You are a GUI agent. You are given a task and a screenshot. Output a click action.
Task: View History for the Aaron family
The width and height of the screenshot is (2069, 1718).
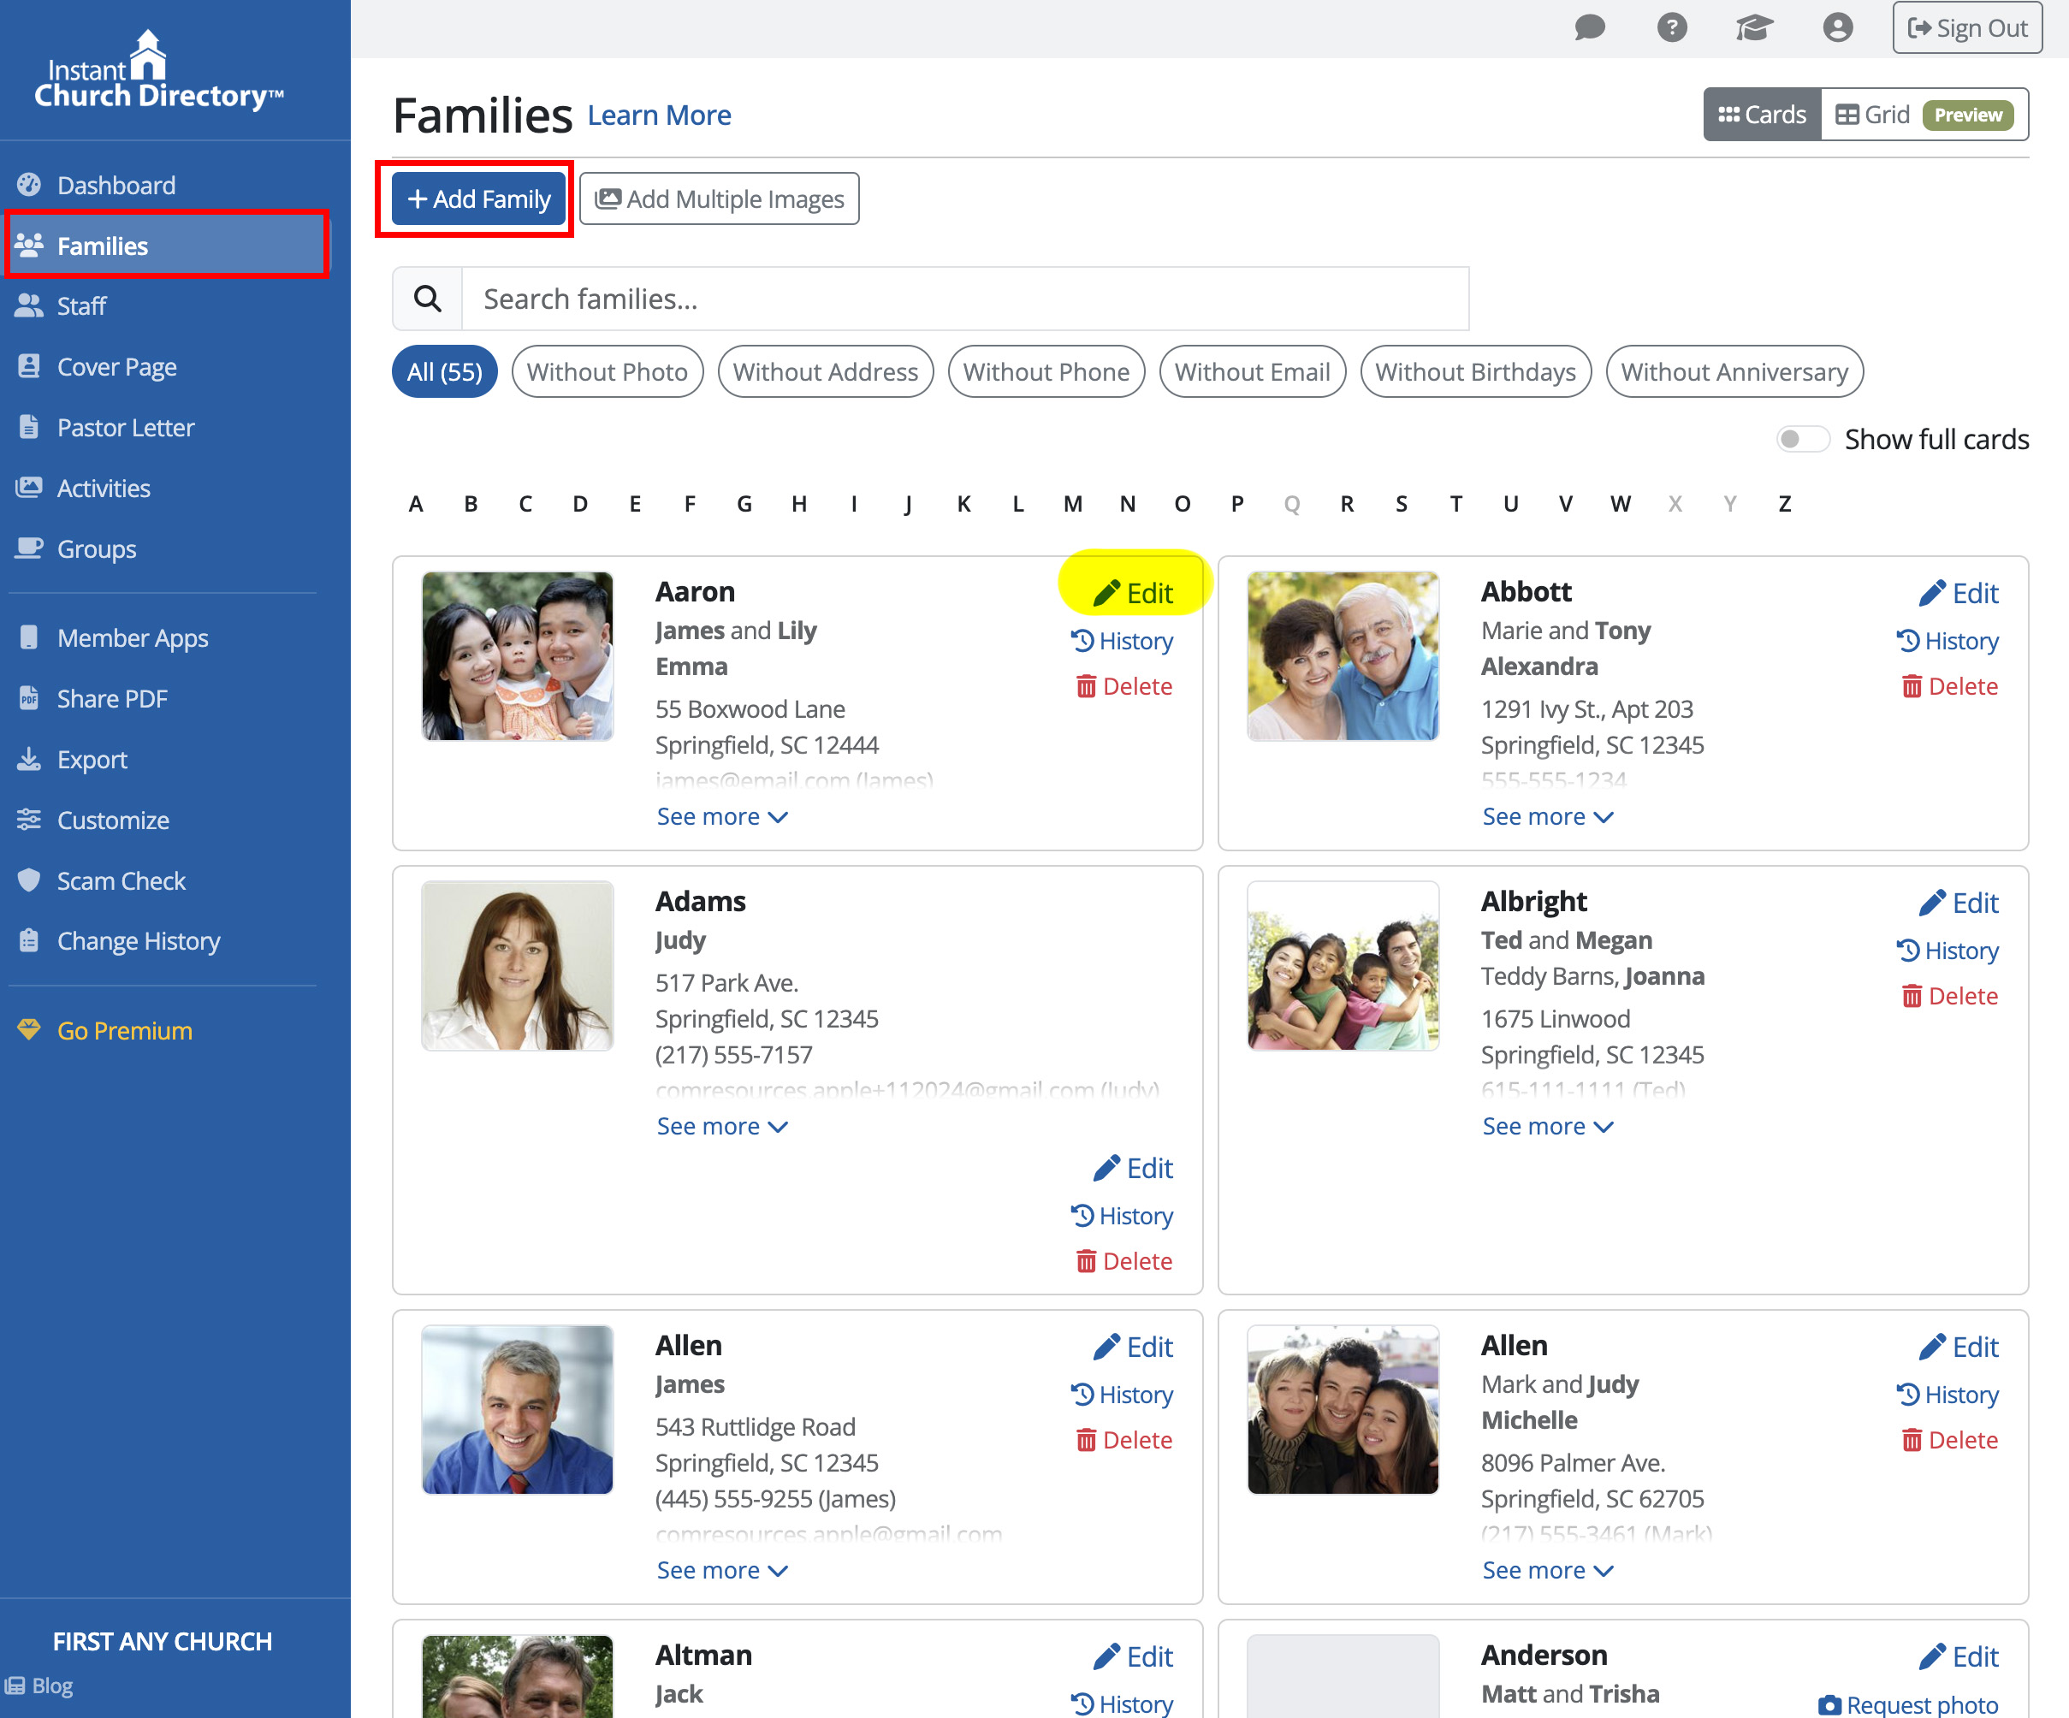1122,642
